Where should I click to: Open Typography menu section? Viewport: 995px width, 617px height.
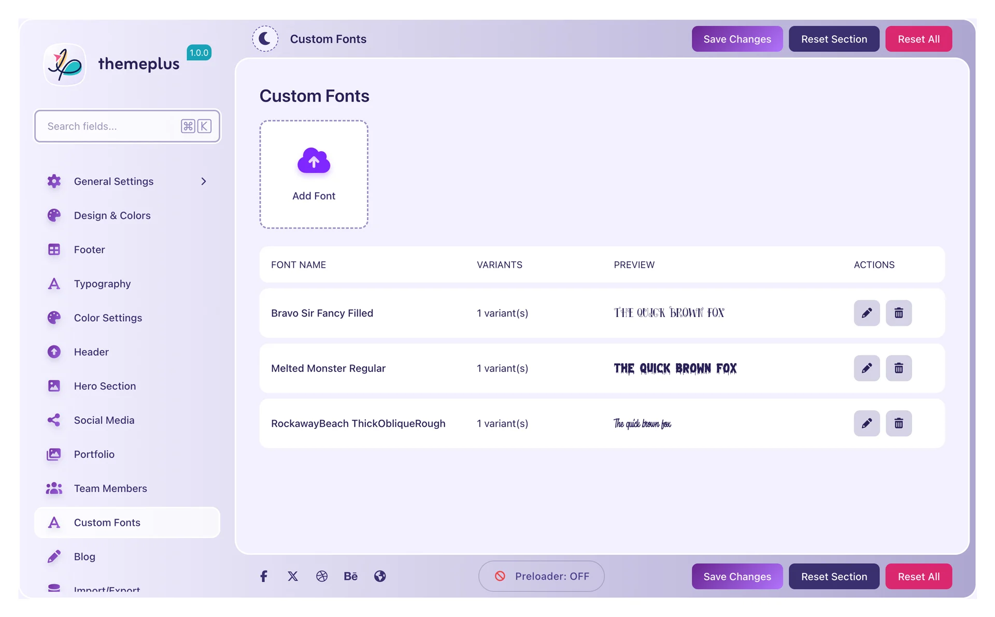pos(102,284)
